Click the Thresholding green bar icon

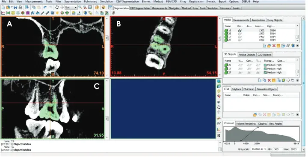[8, 13]
